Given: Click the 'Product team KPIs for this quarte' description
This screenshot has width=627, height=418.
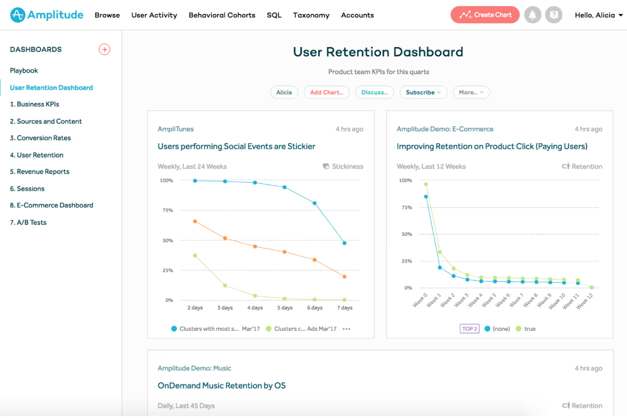Looking at the screenshot, I should click(x=379, y=72).
